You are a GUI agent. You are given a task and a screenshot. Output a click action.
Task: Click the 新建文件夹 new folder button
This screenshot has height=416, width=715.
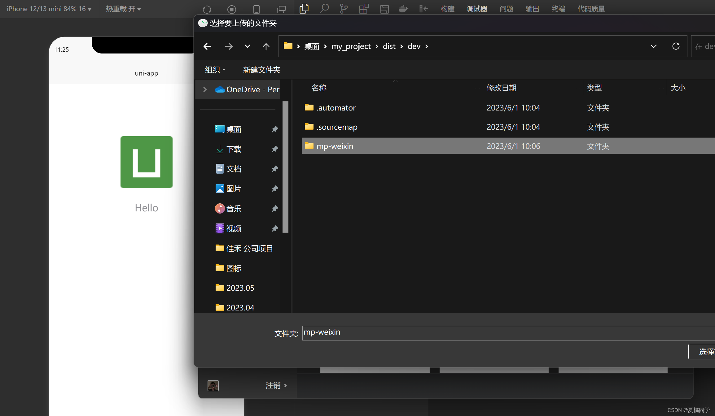261,70
